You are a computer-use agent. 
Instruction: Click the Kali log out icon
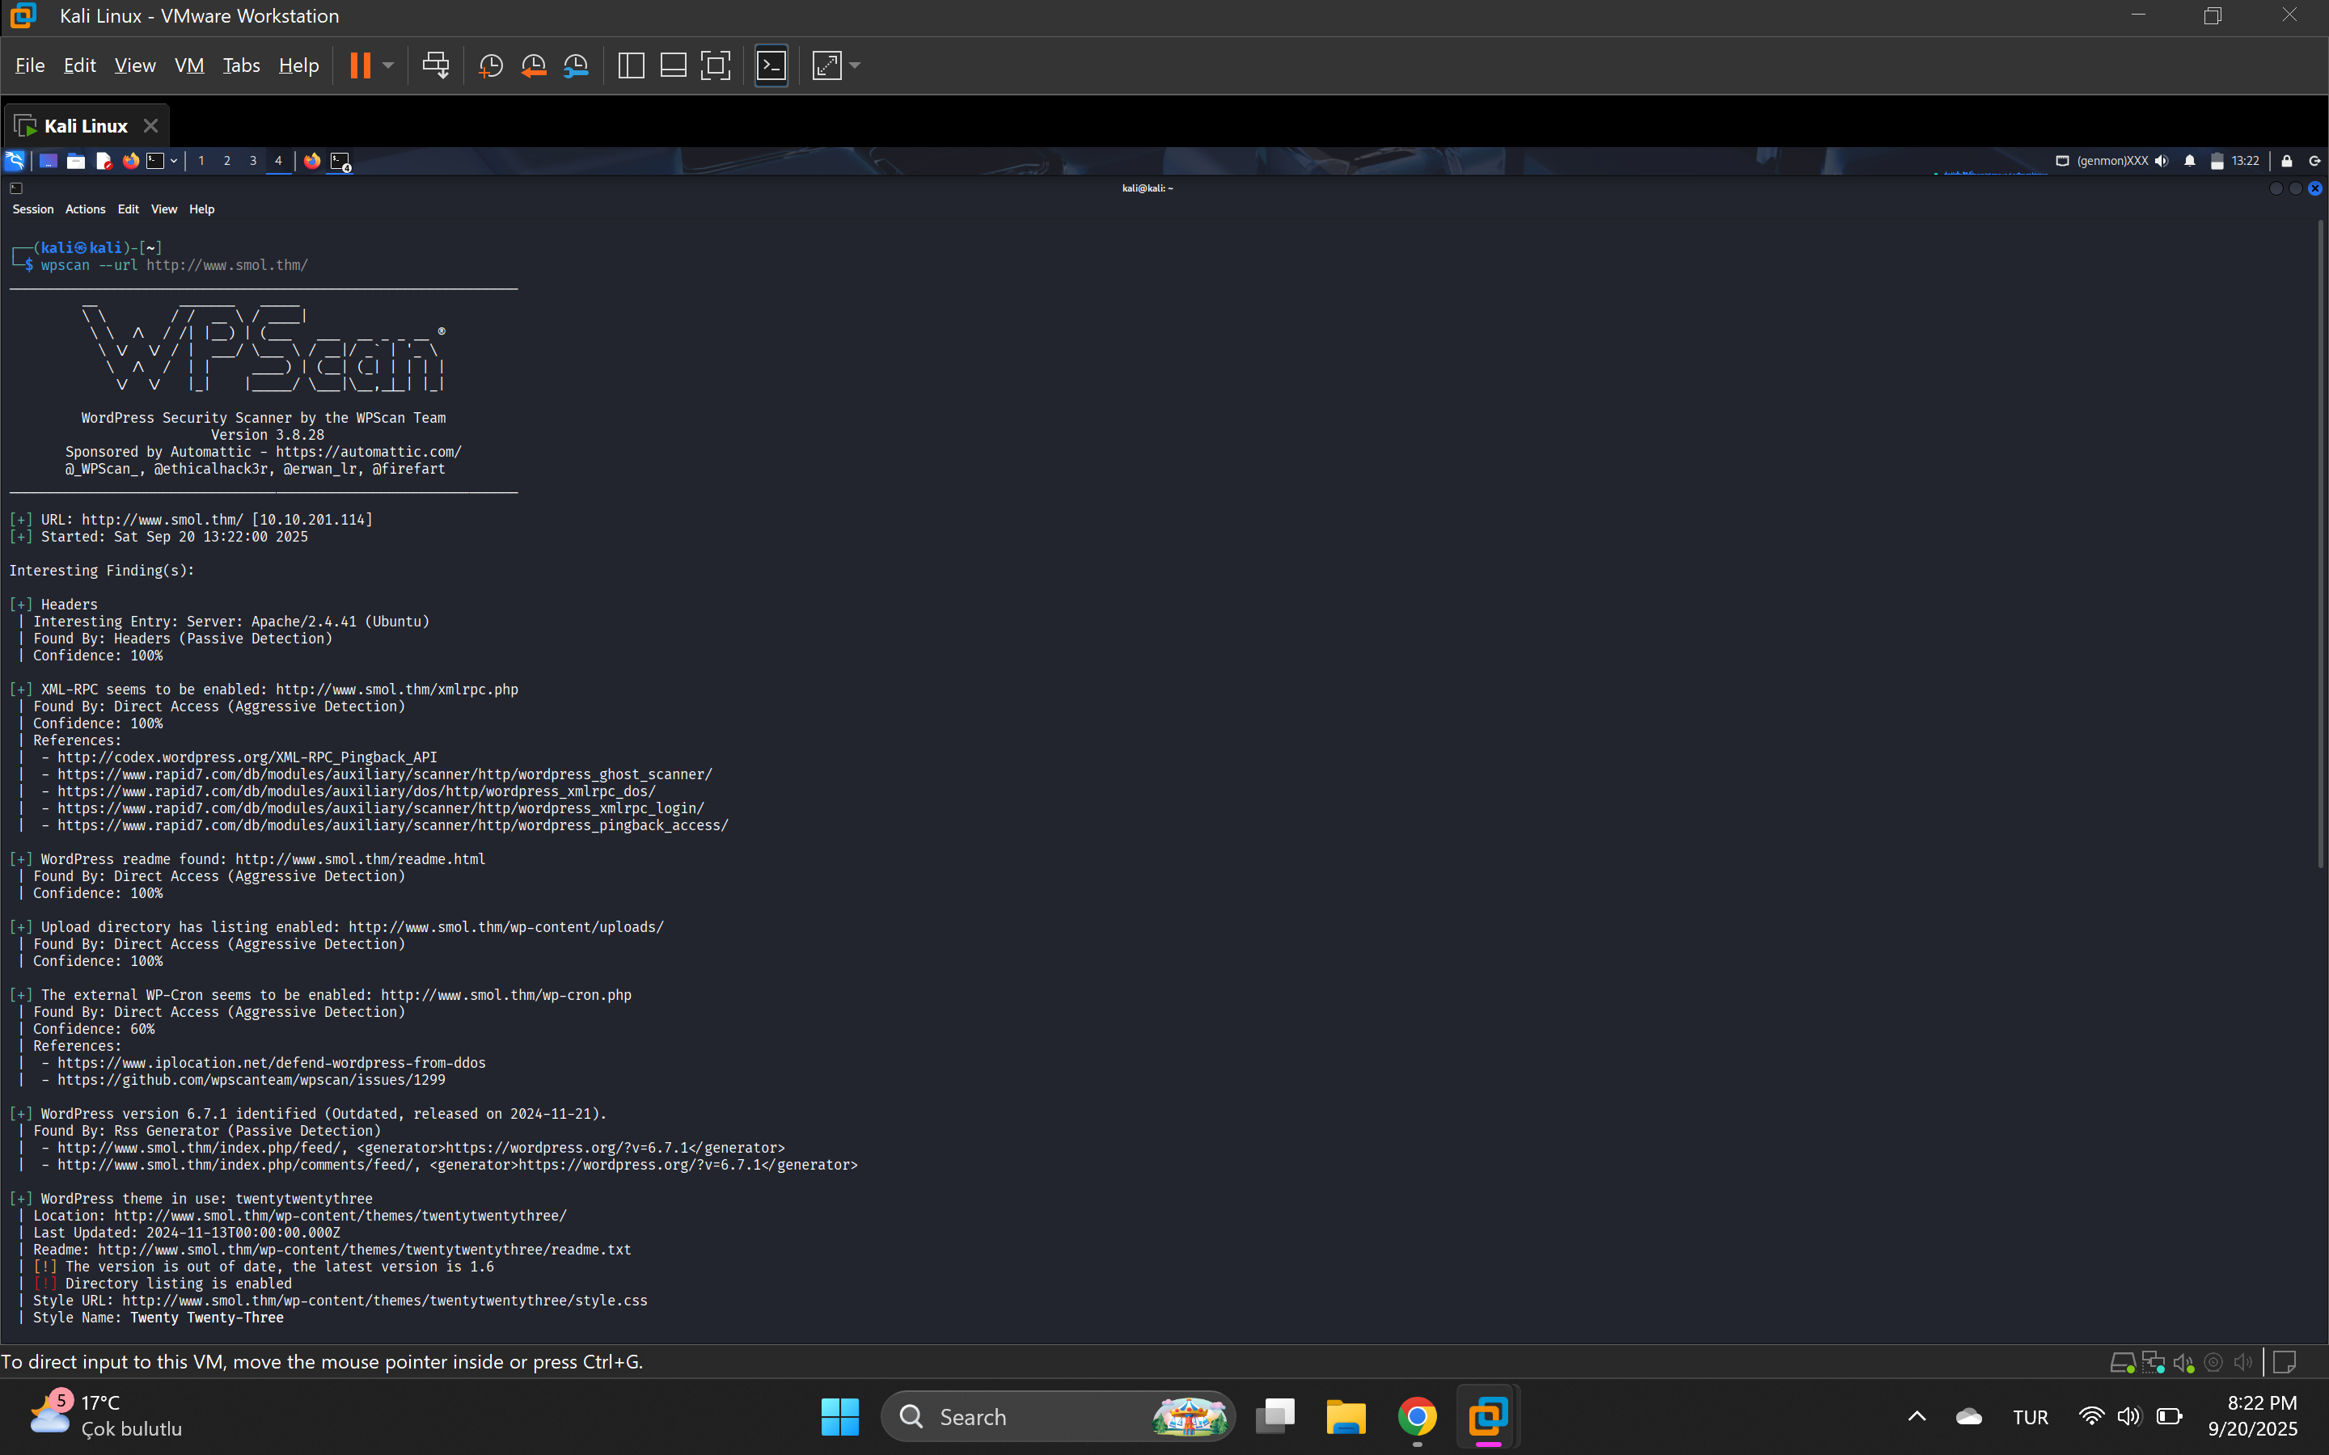pyautogui.click(x=2314, y=161)
